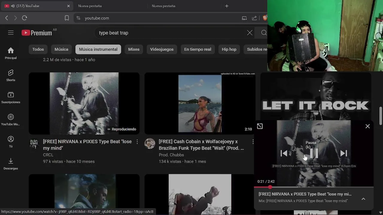The height and width of the screenshot is (215, 383).
Task: Open Descargas in the sidebar
Action: [11, 164]
